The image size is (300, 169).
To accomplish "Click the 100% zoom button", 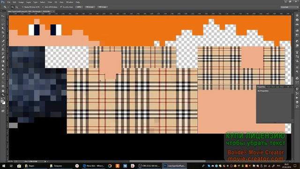I will coord(79,7).
